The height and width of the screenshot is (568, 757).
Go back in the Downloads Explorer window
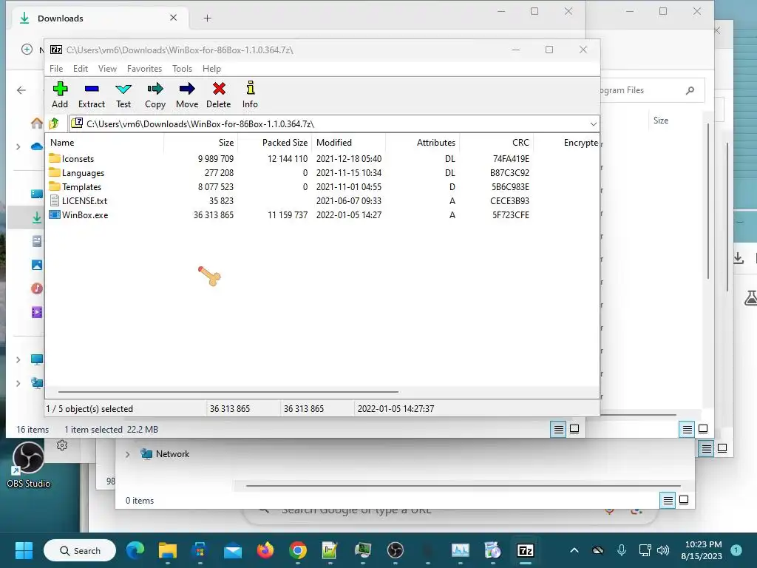point(21,90)
